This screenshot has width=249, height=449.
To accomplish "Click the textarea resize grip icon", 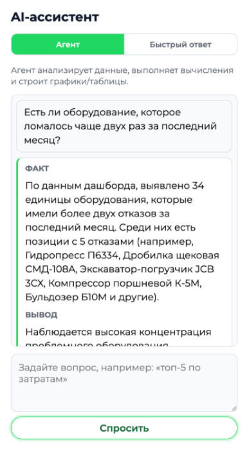I will (x=234, y=408).
